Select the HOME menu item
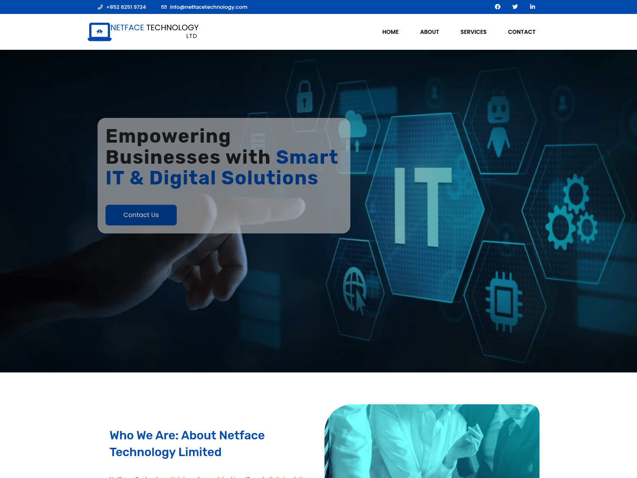 pyautogui.click(x=390, y=32)
